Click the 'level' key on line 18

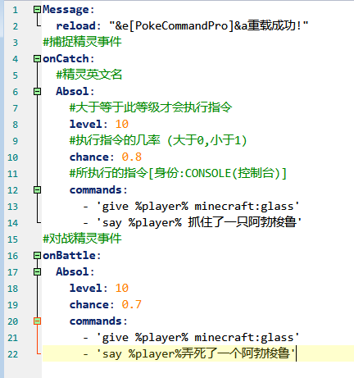(x=85, y=288)
